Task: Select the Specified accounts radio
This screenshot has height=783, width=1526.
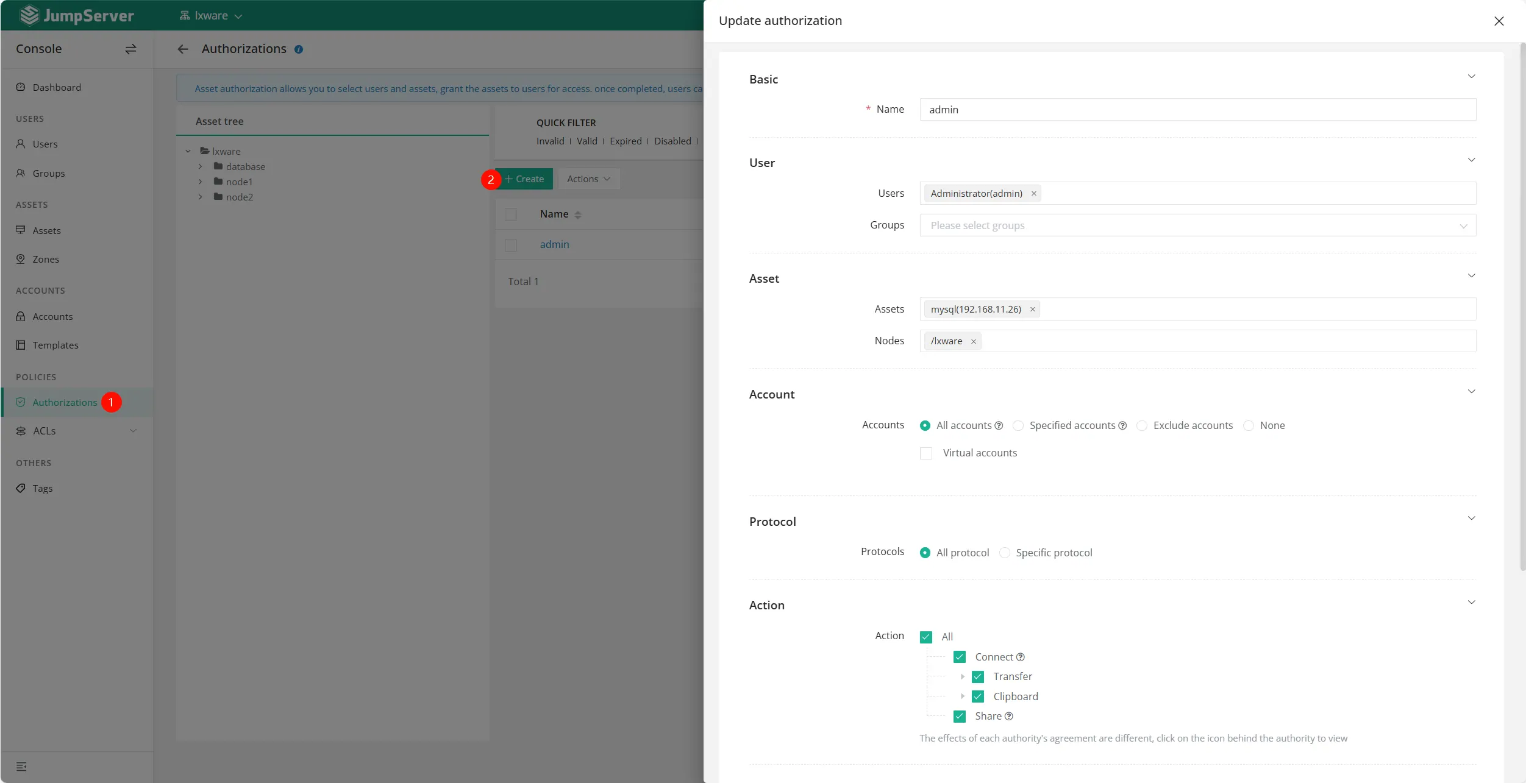Action: click(1018, 425)
